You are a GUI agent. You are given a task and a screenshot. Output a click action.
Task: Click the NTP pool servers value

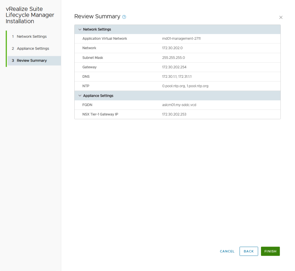pyautogui.click(x=185, y=86)
